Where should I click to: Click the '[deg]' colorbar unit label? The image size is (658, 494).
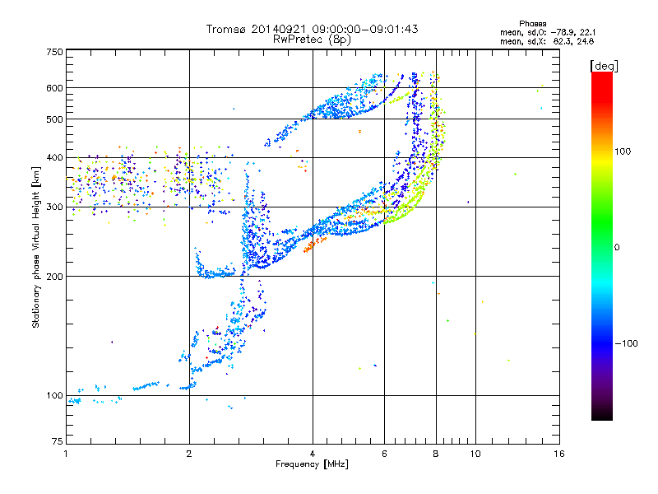[604, 66]
